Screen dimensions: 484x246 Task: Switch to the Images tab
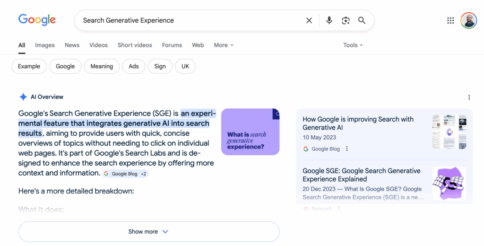click(x=45, y=45)
